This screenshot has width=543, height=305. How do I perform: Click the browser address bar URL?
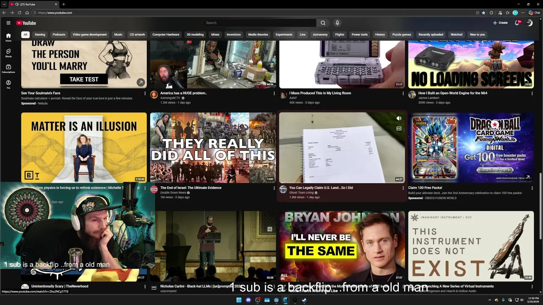pyautogui.click(x=55, y=13)
